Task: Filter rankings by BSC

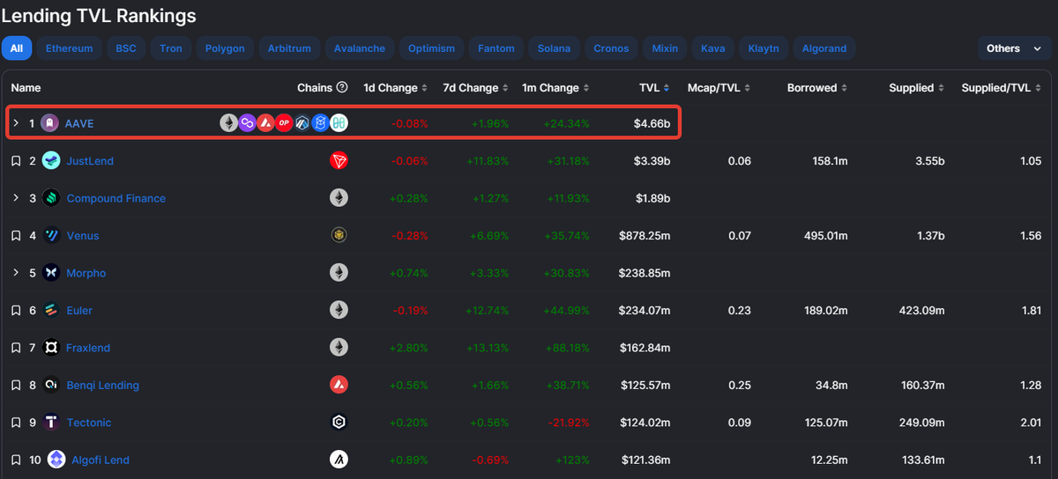Action: [126, 48]
